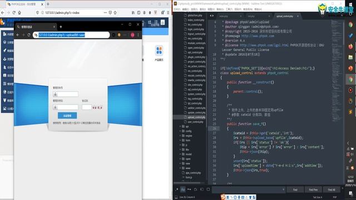Viewport: 356px width, 200px height.
Task: Click Firefox back arrow button
Action: 2,13
